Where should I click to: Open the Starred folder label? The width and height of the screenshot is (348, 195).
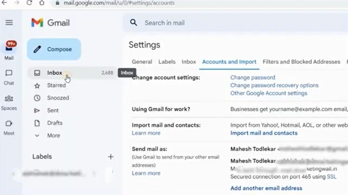[x=56, y=85]
